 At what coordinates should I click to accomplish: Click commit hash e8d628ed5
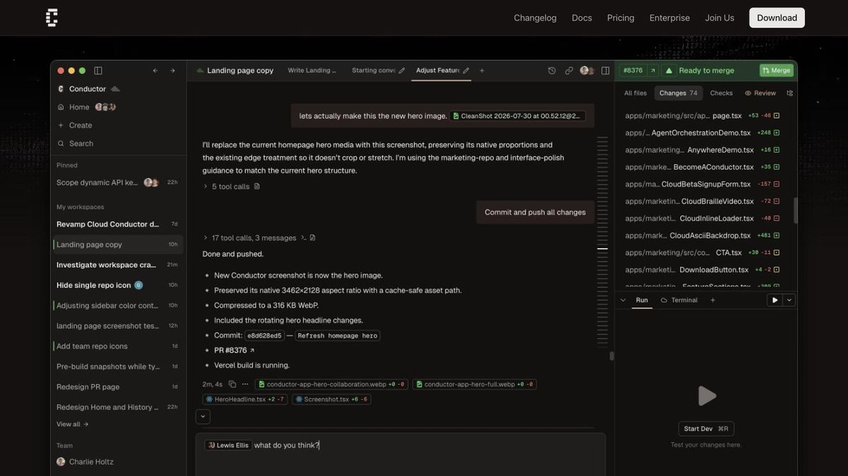[x=264, y=335]
